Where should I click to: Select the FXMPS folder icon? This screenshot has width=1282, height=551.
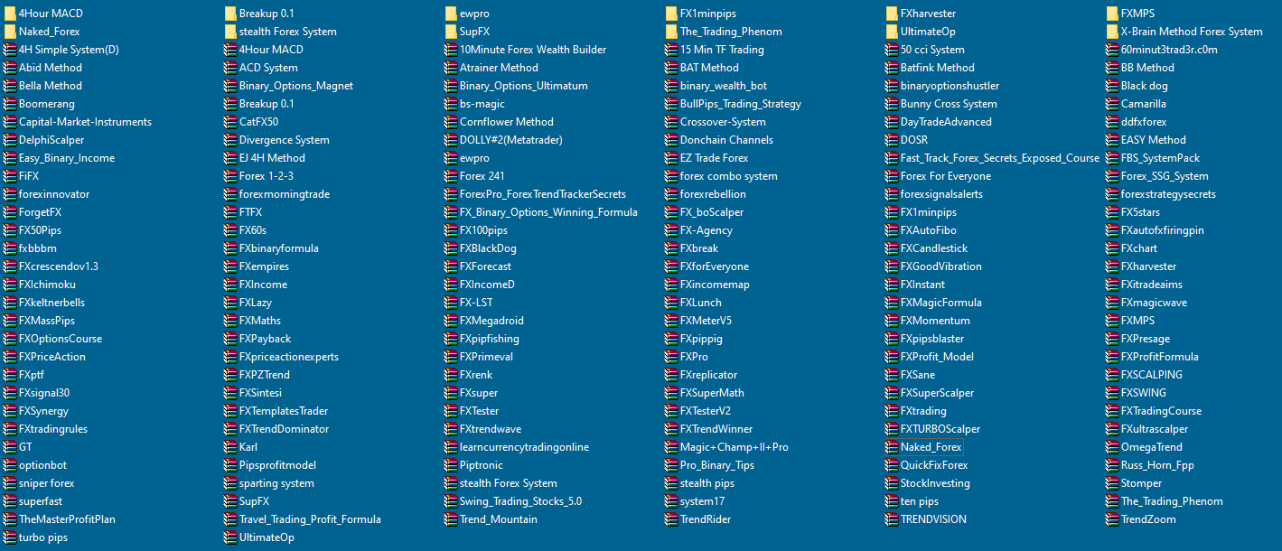tap(1112, 14)
